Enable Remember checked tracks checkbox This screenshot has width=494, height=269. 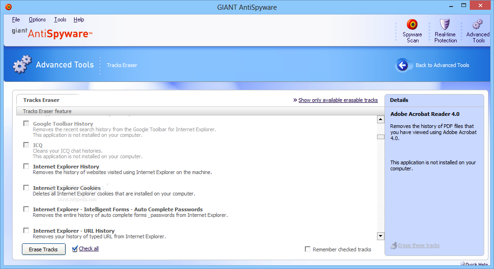pos(308,249)
